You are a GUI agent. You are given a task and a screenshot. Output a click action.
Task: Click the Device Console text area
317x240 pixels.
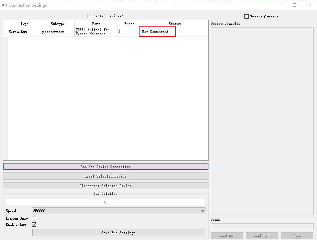[262, 121]
